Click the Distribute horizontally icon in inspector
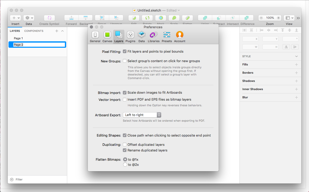309x192 pixels. 244,30
